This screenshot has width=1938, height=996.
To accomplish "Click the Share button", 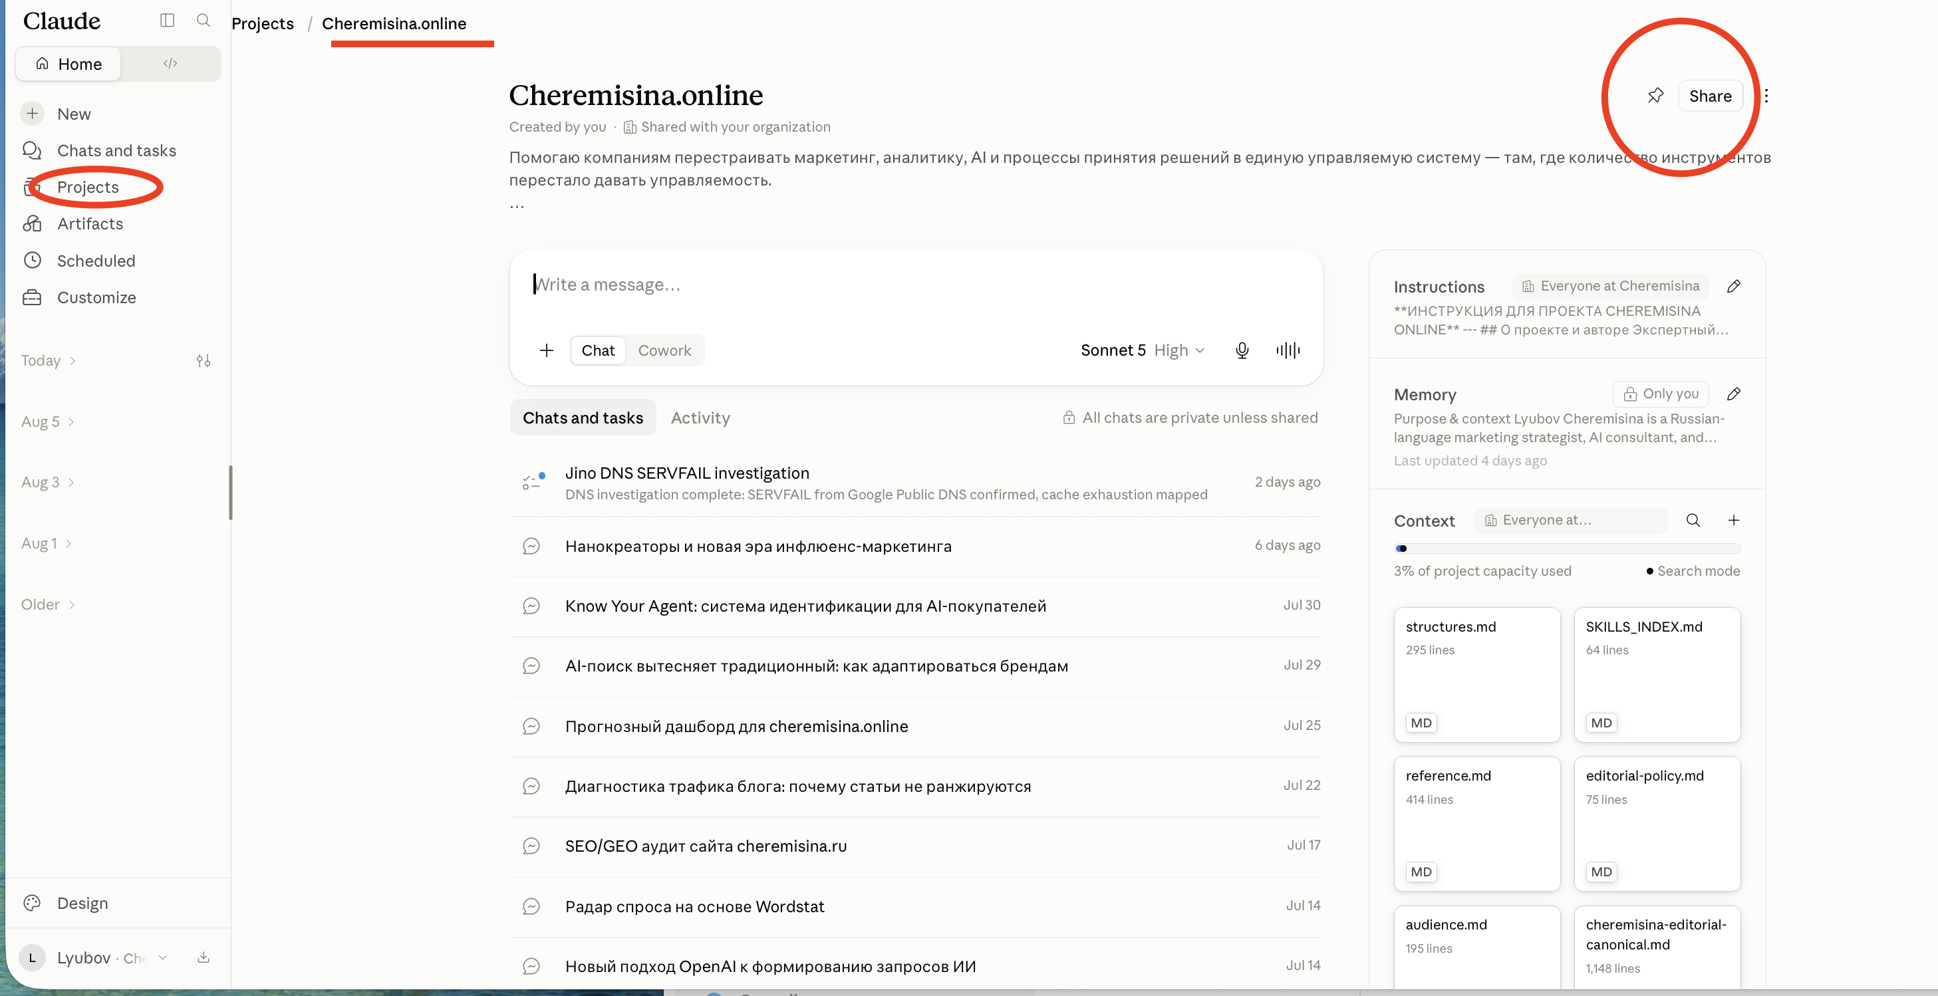I will [x=1710, y=96].
